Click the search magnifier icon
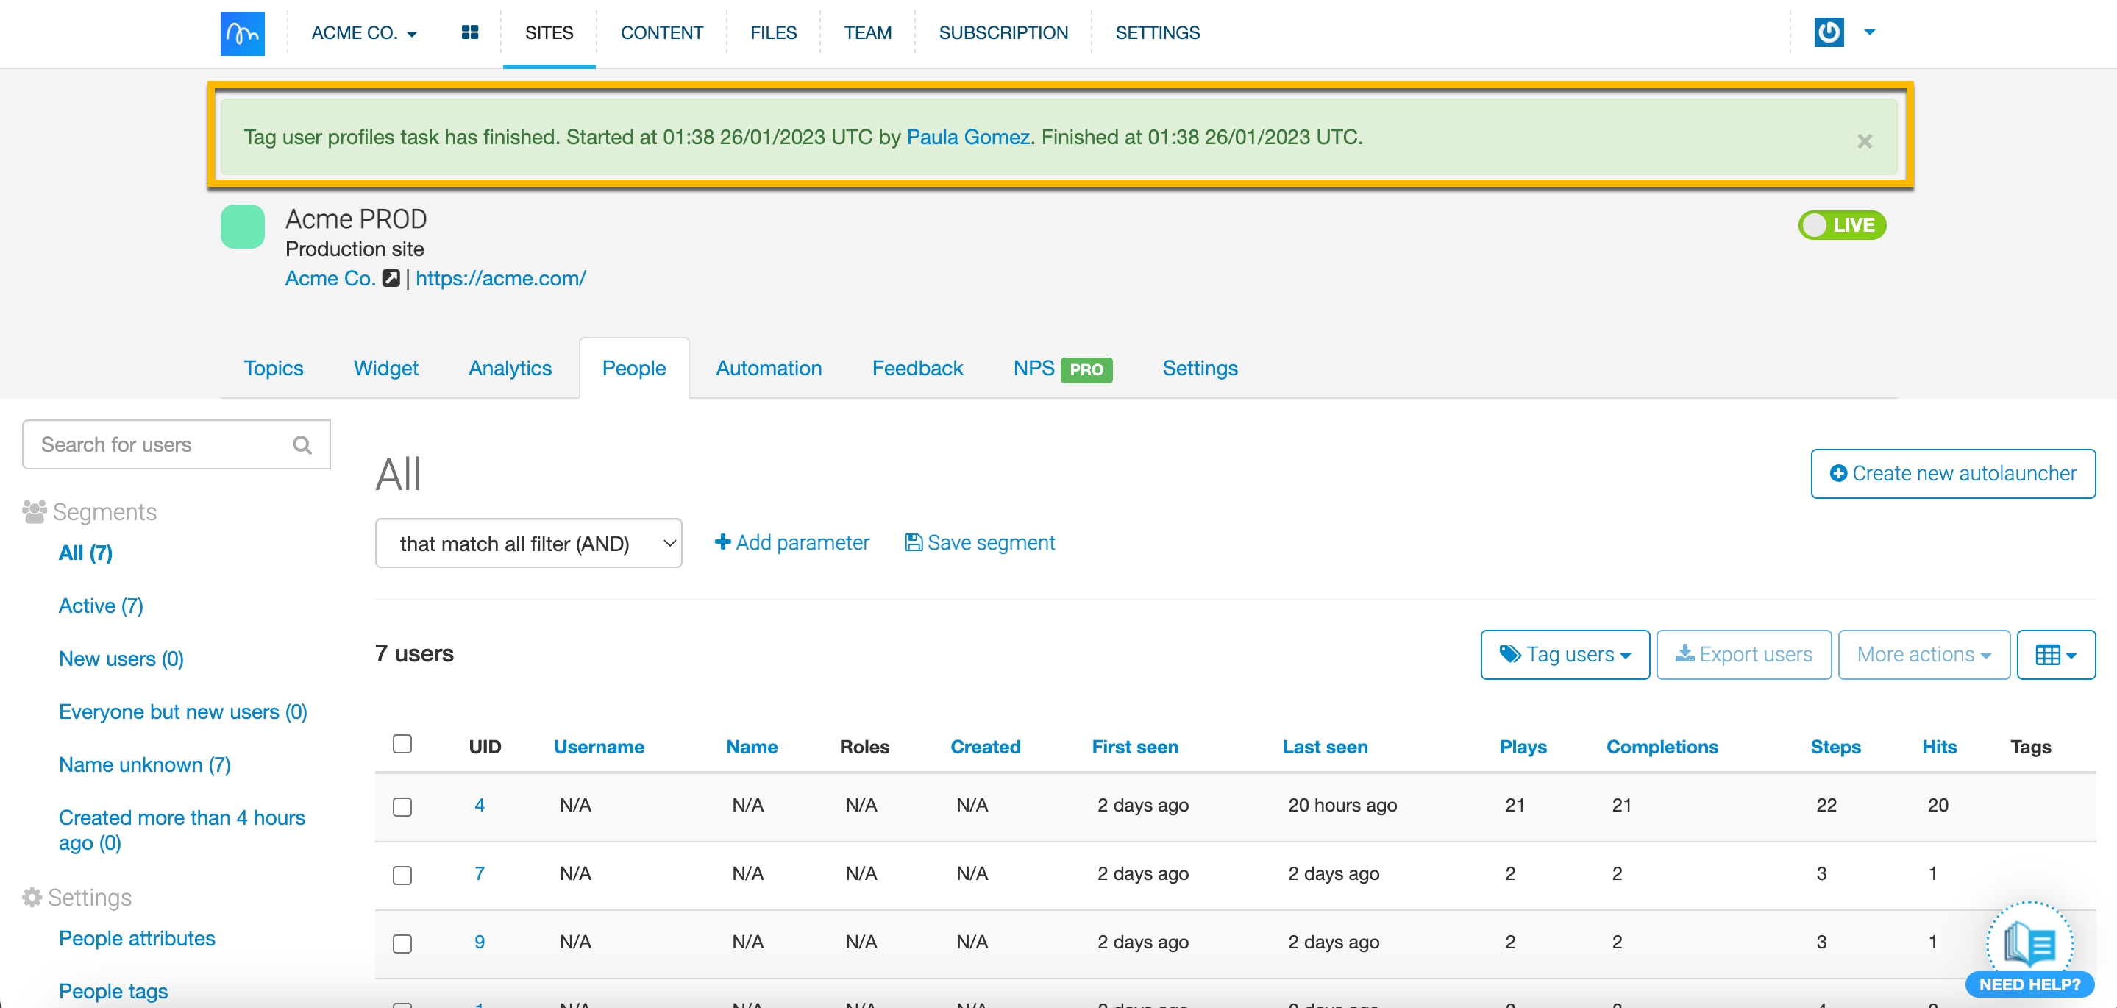 302,445
